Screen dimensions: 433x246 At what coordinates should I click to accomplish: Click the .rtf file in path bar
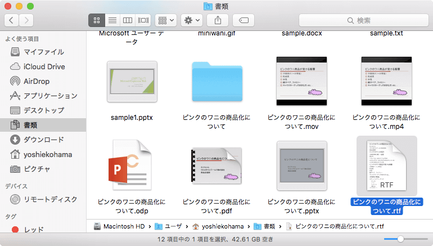(335, 226)
